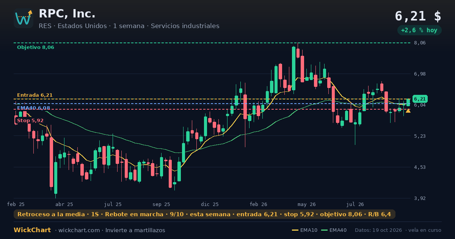Click the orange triangle entry marker
The width and height of the screenshot is (455, 239).
tap(408, 111)
